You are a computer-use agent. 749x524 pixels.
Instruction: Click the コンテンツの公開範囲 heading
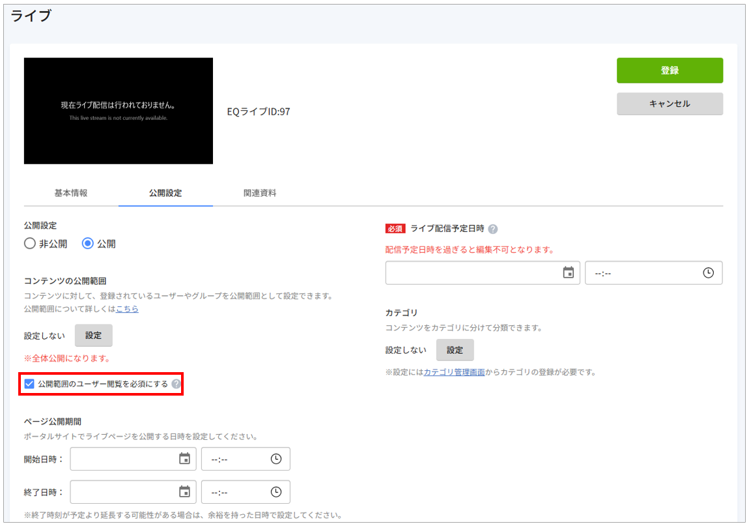tap(65, 281)
